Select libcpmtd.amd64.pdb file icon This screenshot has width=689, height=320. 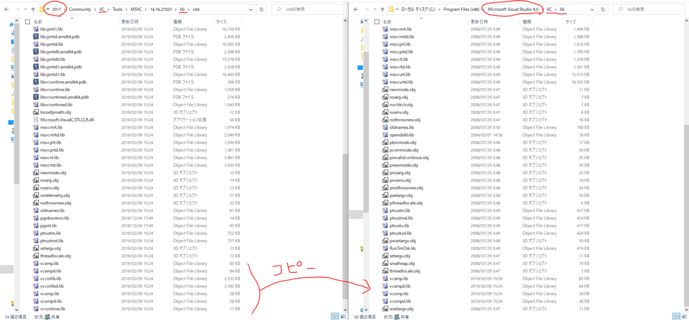tap(36, 36)
